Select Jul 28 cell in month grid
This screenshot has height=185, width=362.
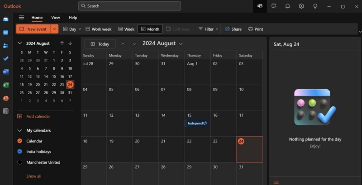click(x=94, y=72)
